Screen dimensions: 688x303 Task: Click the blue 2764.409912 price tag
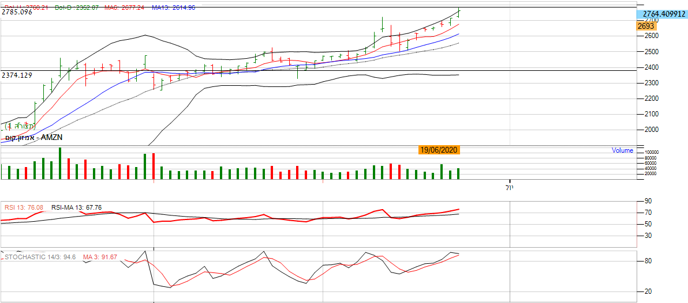click(x=661, y=14)
